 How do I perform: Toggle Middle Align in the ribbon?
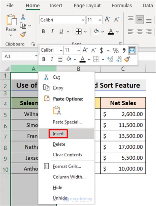click(x=140, y=19)
